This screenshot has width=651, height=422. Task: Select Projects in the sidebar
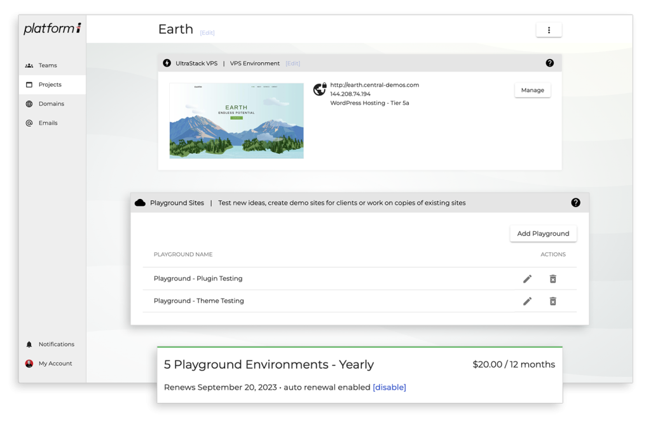click(x=50, y=85)
